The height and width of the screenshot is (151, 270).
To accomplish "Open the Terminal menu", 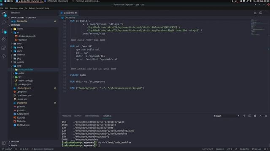I will (x=40, y=8).
